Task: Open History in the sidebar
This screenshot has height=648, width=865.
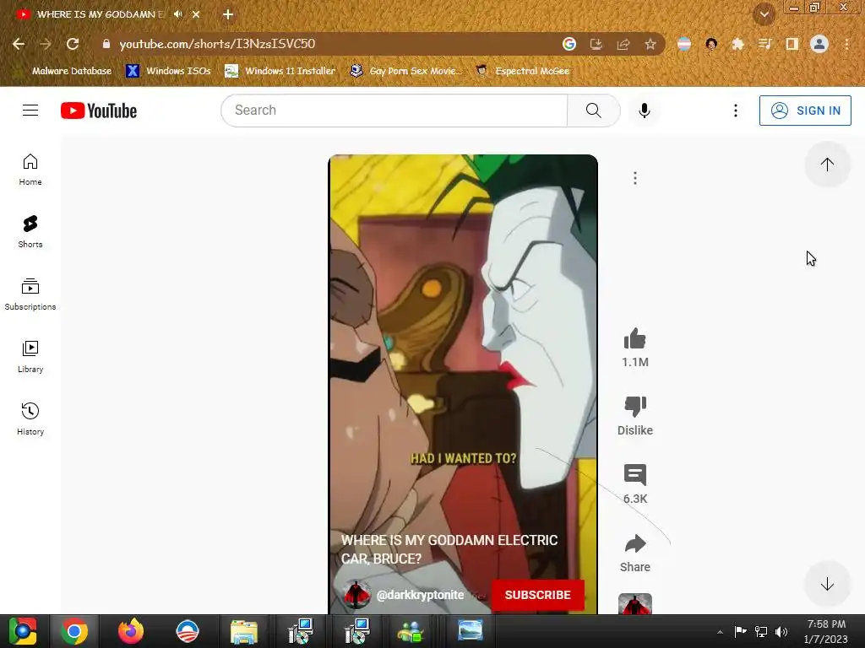Action: point(30,419)
